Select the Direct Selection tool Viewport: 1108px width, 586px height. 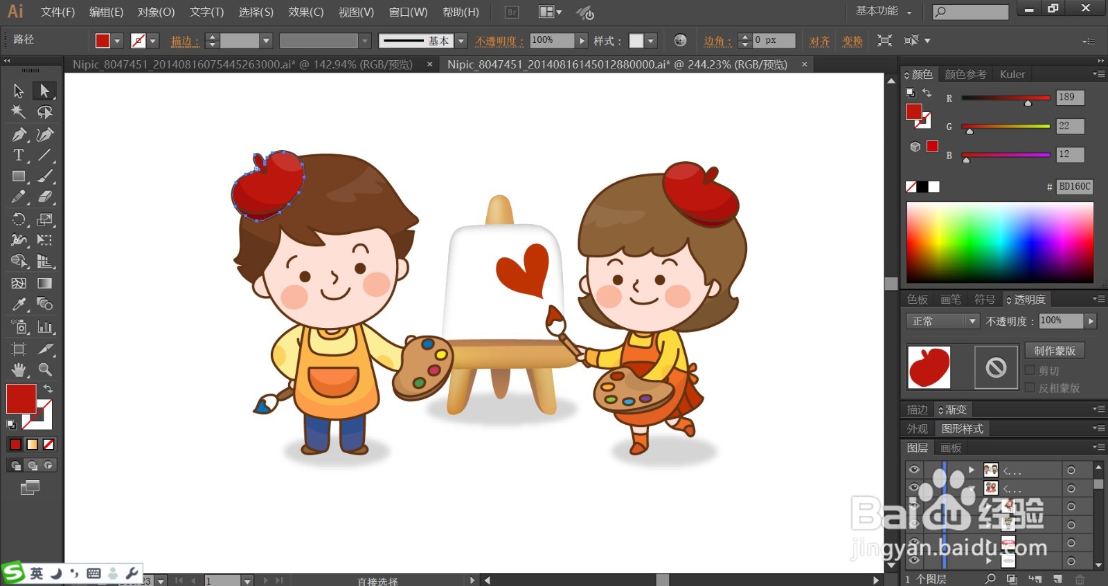(x=44, y=91)
